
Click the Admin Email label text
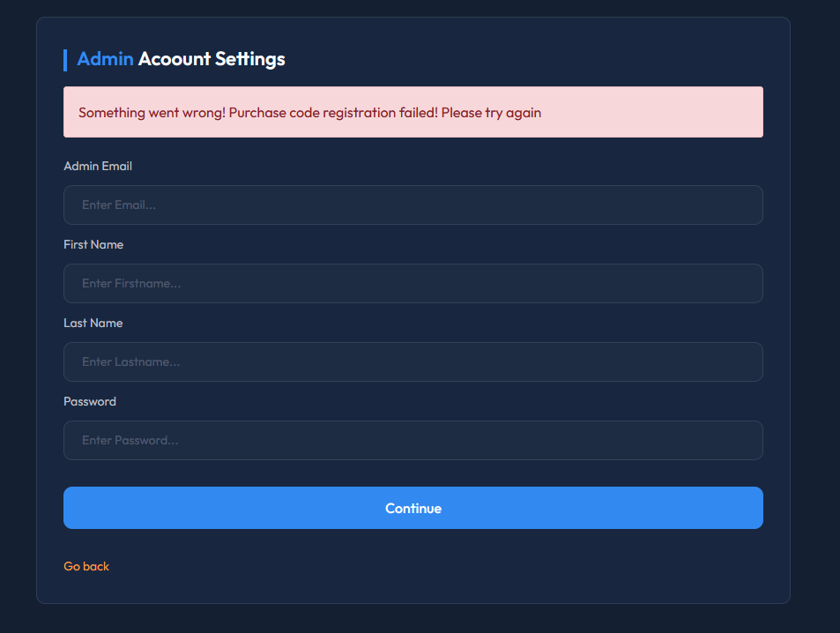pos(98,166)
